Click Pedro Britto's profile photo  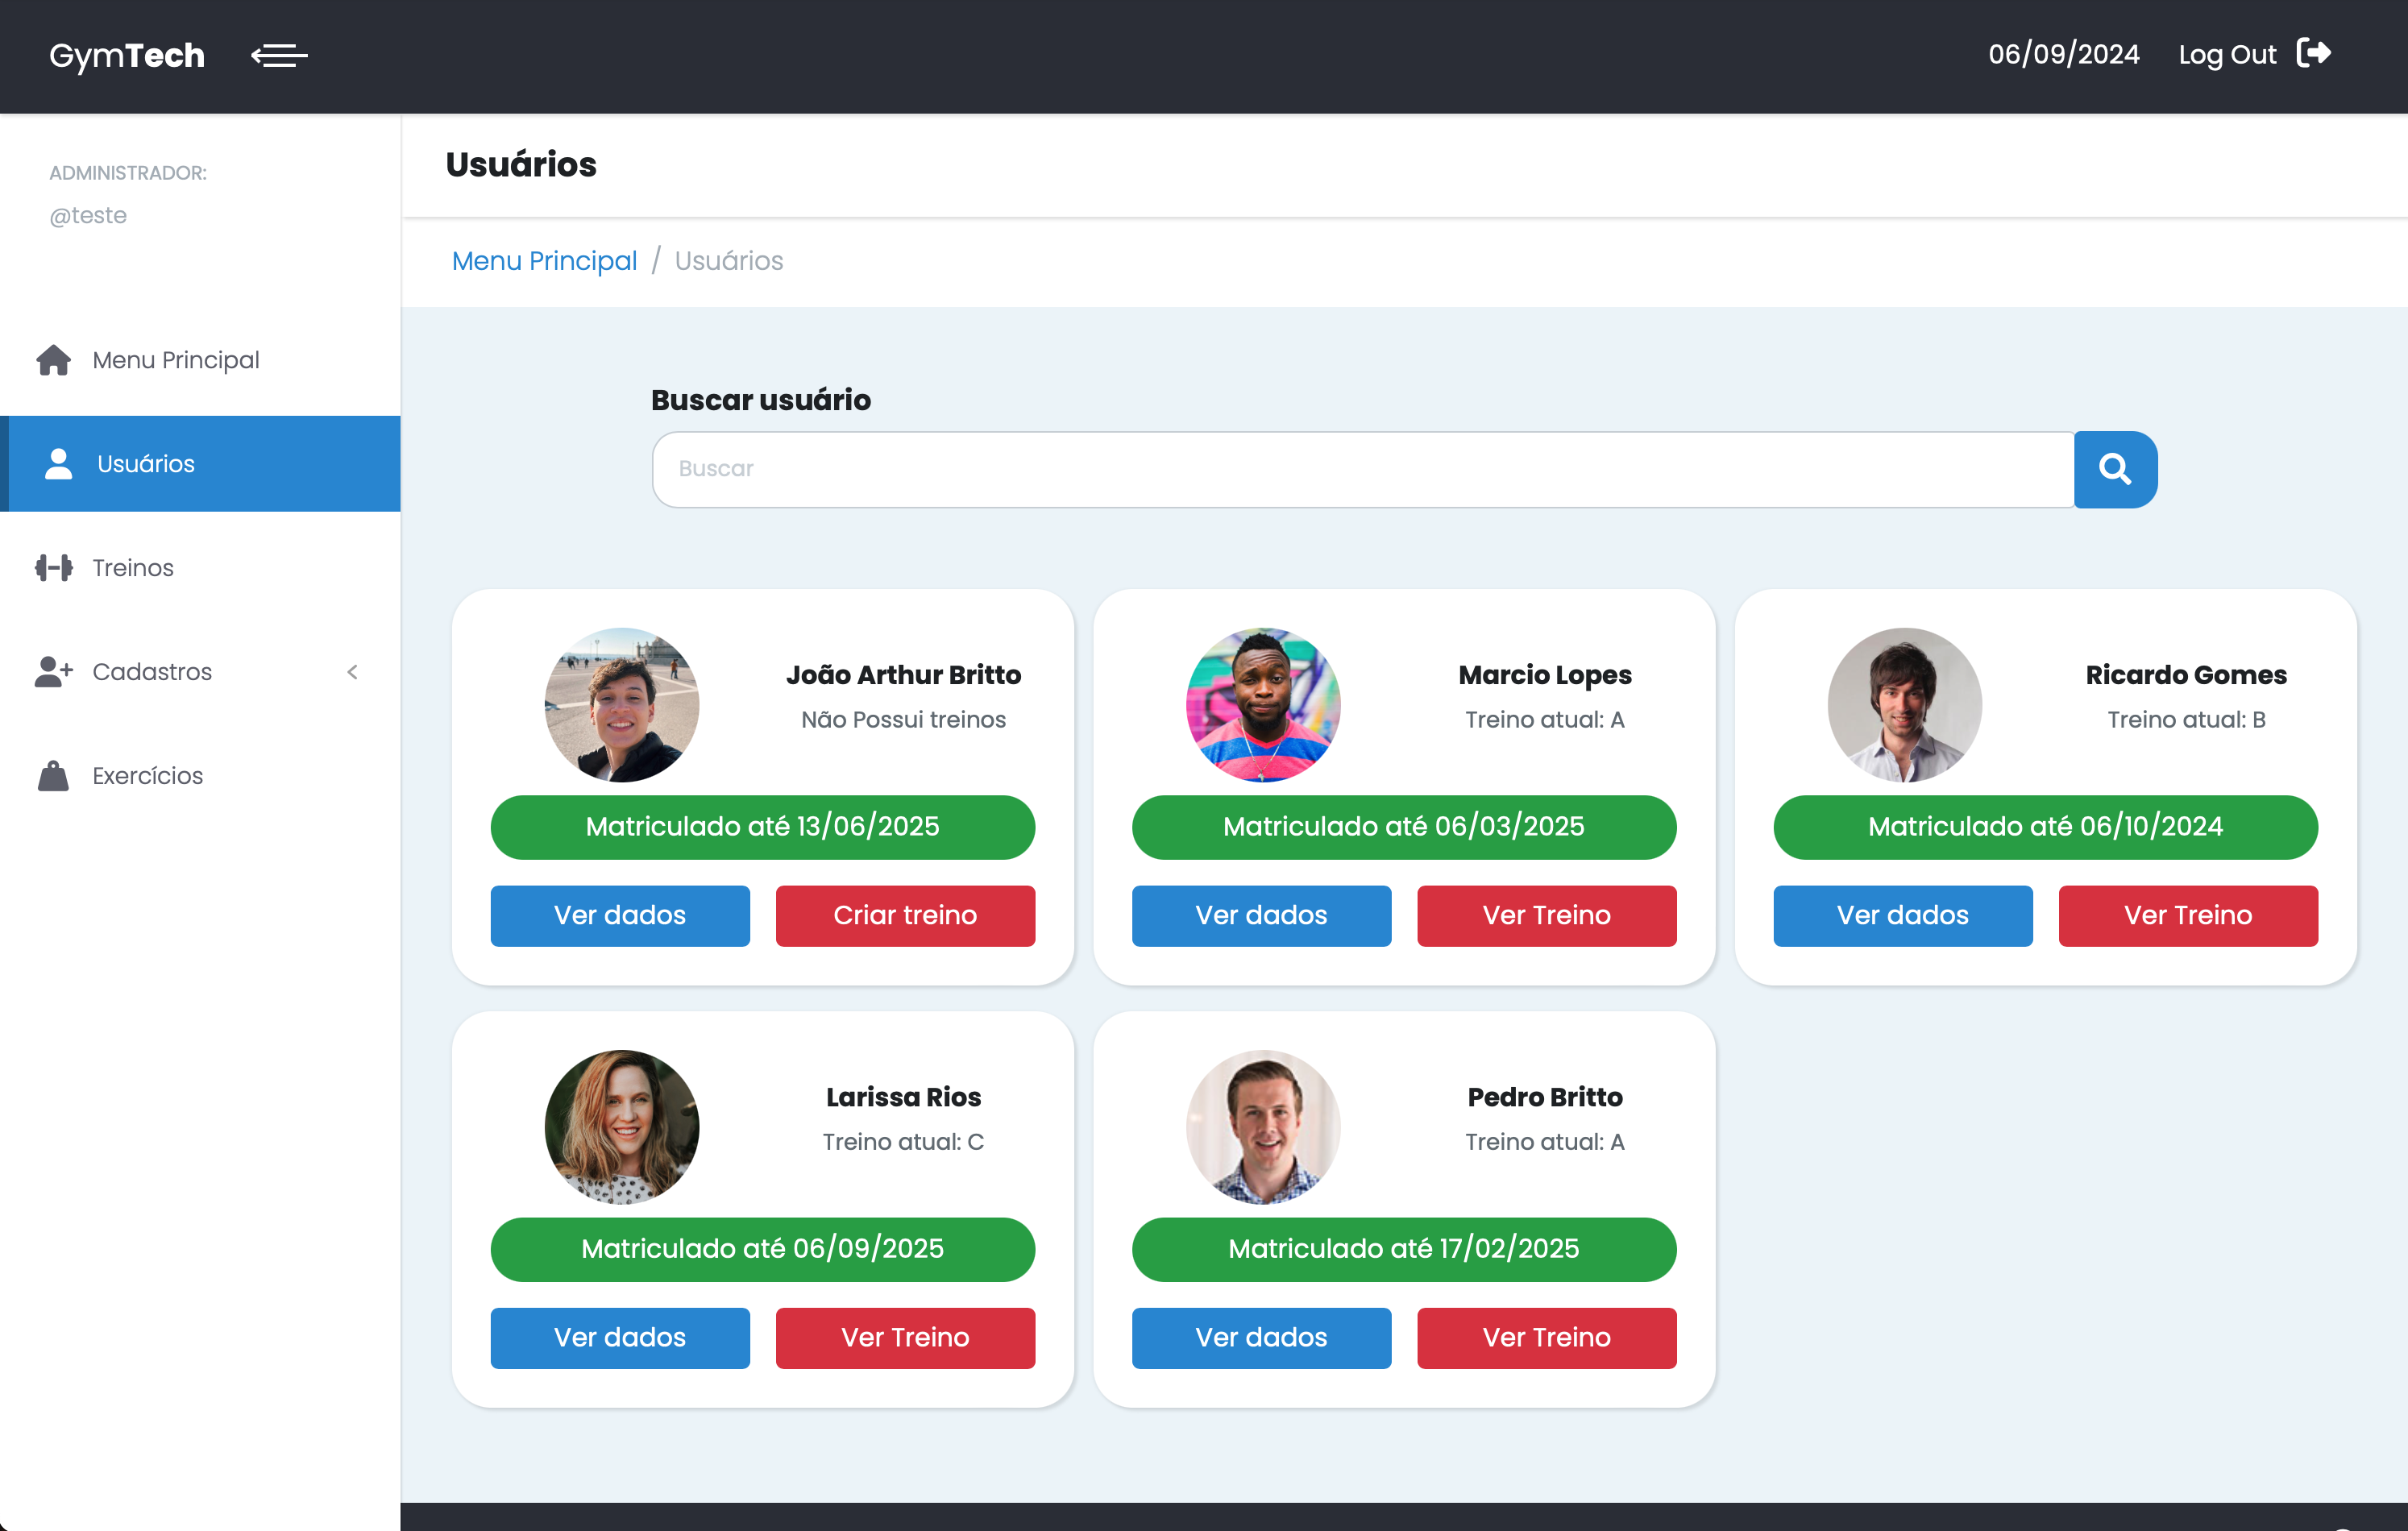pyautogui.click(x=1263, y=1127)
